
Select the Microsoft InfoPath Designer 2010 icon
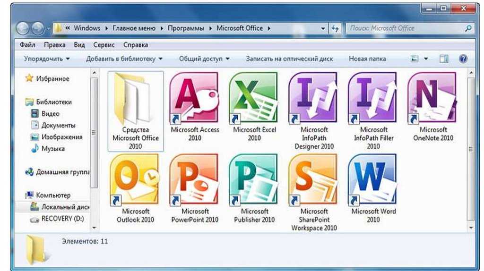tap(314, 98)
